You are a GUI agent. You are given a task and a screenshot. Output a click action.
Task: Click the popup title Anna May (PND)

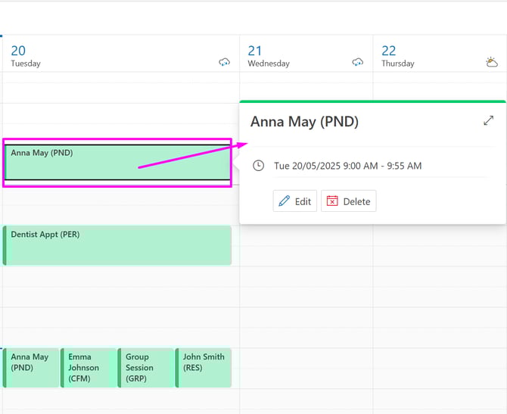(304, 121)
